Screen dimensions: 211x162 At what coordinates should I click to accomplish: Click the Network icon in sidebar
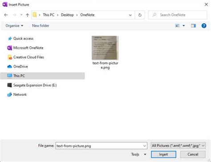[9, 94]
